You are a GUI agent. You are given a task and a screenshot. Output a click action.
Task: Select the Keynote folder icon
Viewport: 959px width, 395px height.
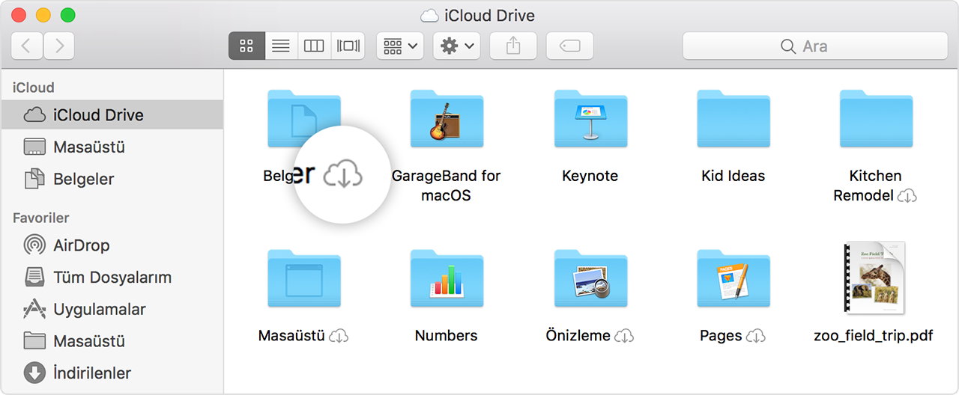(590, 118)
